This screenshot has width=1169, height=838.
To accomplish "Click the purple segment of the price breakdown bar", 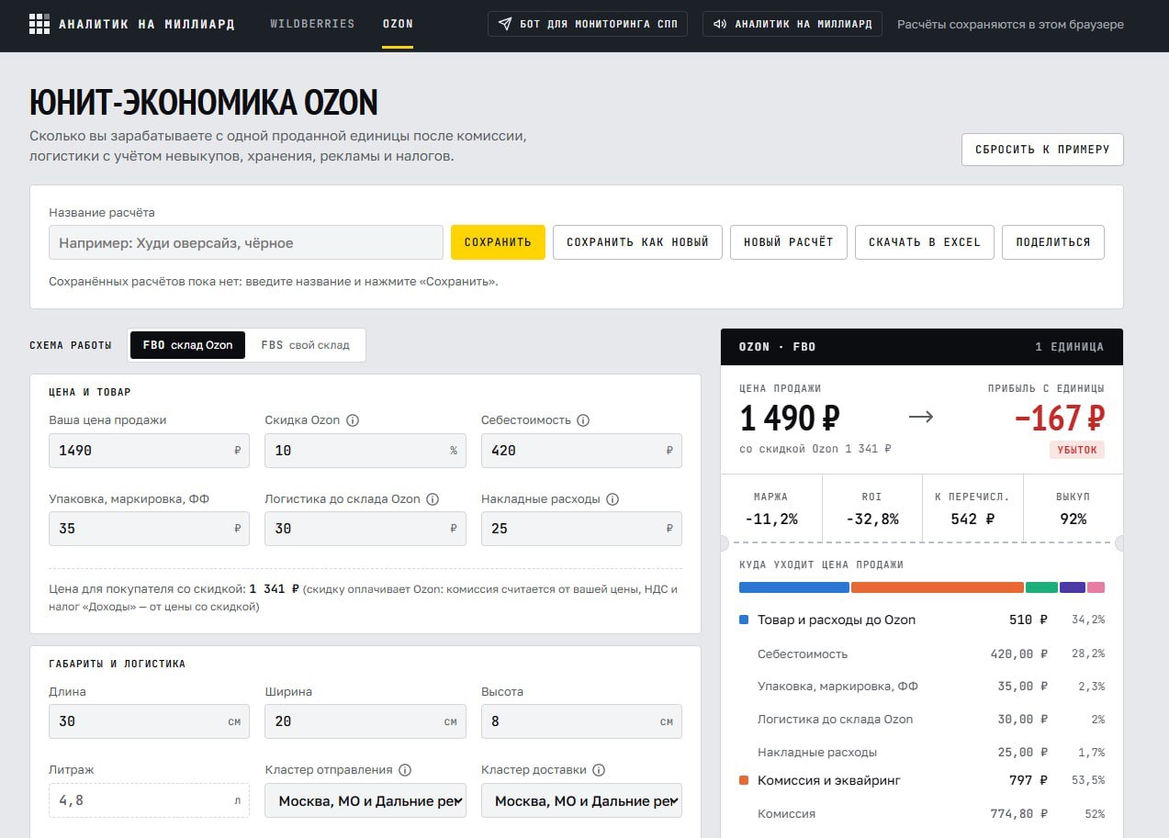I will [1073, 587].
